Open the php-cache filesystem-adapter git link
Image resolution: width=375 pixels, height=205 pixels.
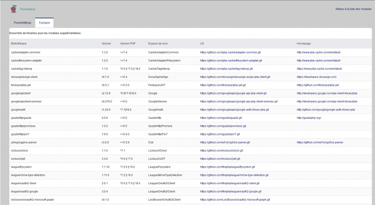click(231, 60)
